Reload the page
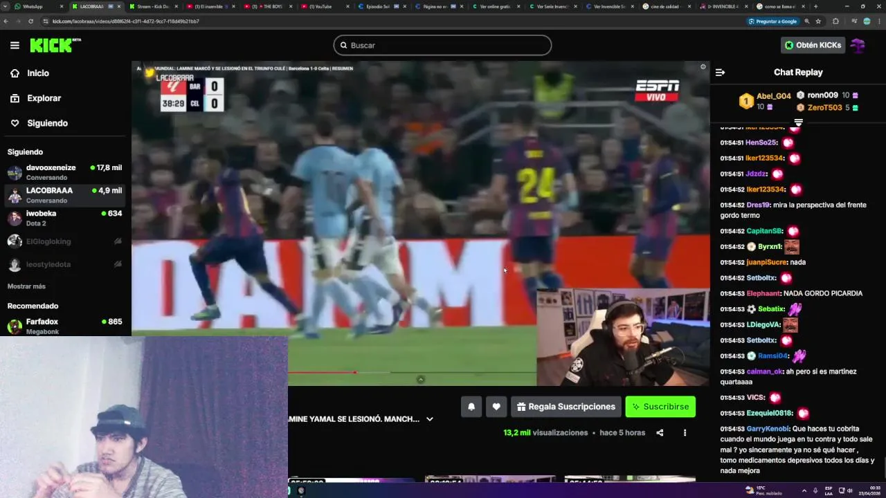 pos(30,21)
